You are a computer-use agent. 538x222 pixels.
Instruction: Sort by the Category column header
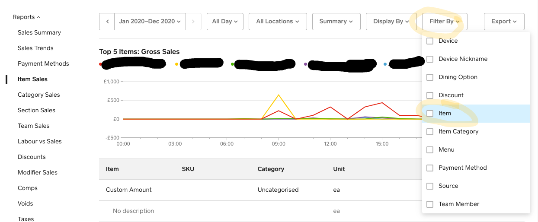(x=271, y=169)
